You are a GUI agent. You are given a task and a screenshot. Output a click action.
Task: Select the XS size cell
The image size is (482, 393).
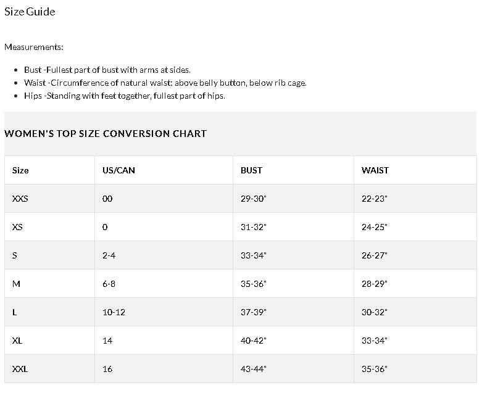pos(17,227)
